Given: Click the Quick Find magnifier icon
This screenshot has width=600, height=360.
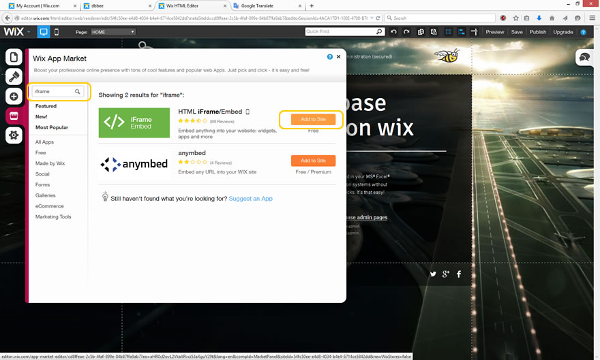Looking at the screenshot, I should pos(379,31).
